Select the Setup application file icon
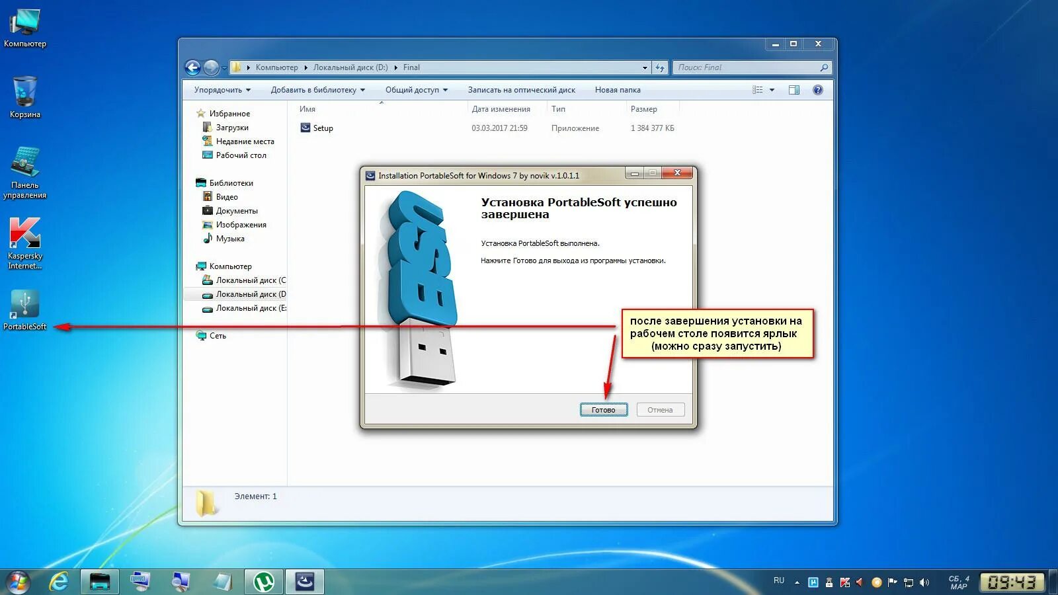This screenshot has height=595, width=1058. click(x=305, y=128)
